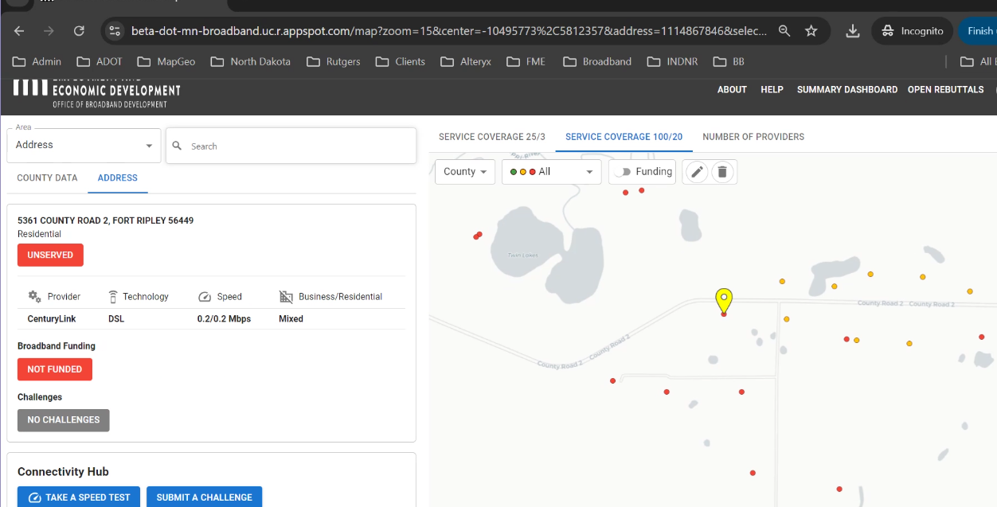Open the Summary Dashboard link
Screen dimensions: 997x507
click(x=846, y=90)
